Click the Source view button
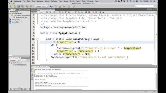 coord(34,12)
